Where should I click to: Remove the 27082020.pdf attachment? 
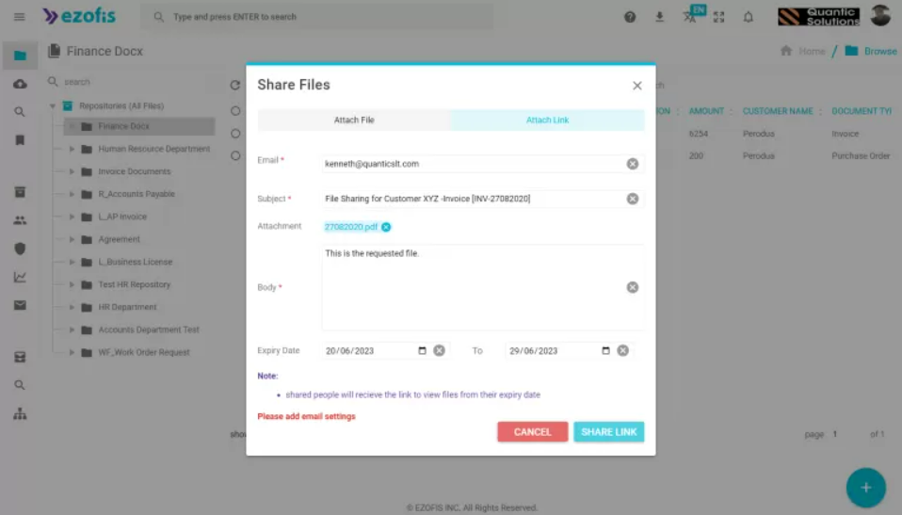tap(386, 227)
